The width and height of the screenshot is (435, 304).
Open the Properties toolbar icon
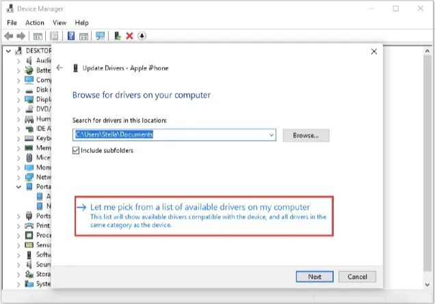54,36
